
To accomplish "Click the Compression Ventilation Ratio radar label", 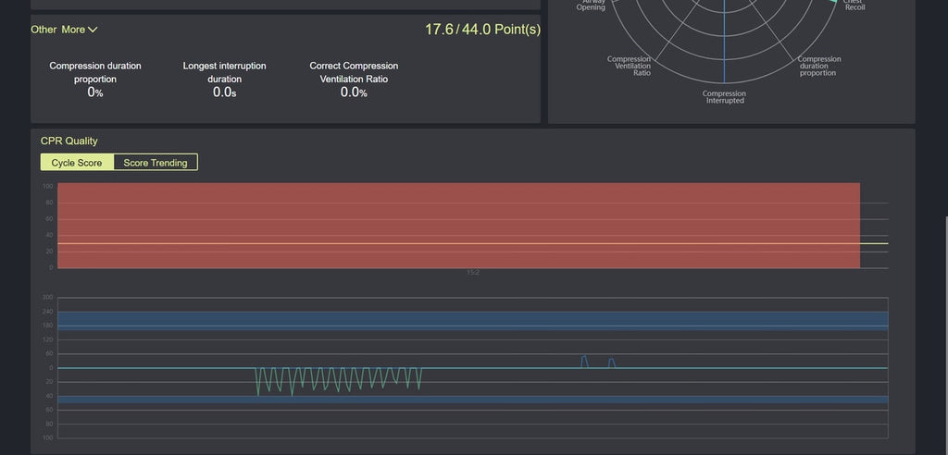I will click(x=629, y=66).
